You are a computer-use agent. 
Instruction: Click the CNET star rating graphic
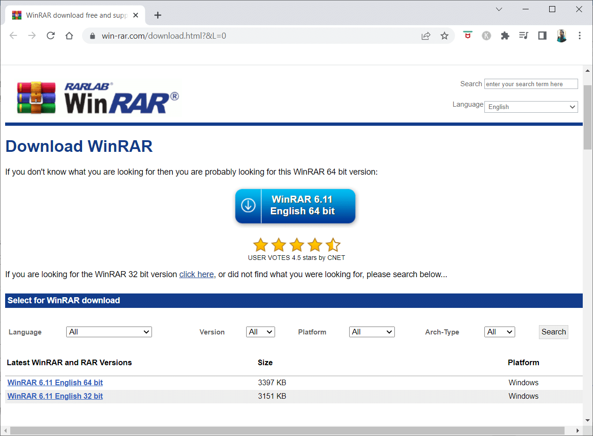296,245
